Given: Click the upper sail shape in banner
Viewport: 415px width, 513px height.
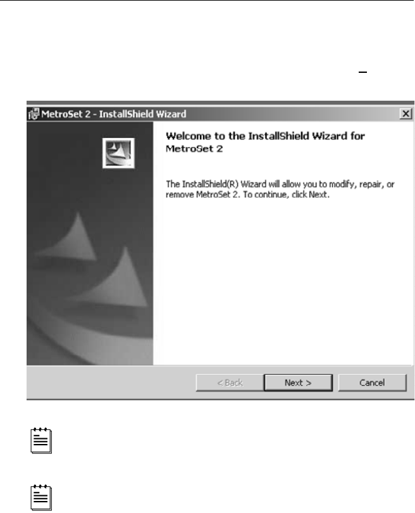Looking at the screenshot, I should click(68, 239).
